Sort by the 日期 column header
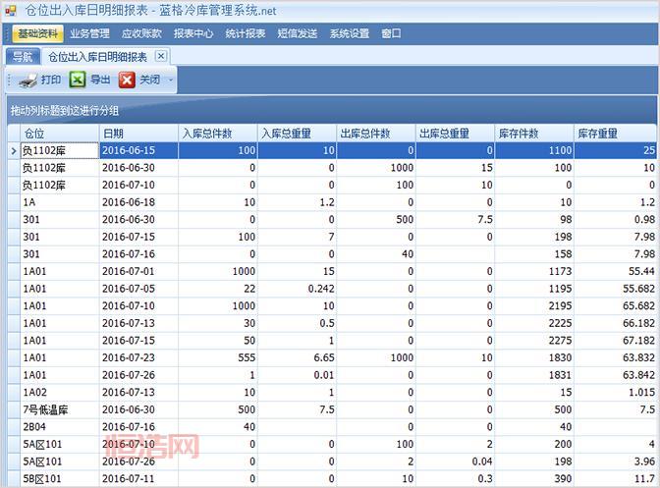Viewport: 660px width, 488px height. (137, 134)
